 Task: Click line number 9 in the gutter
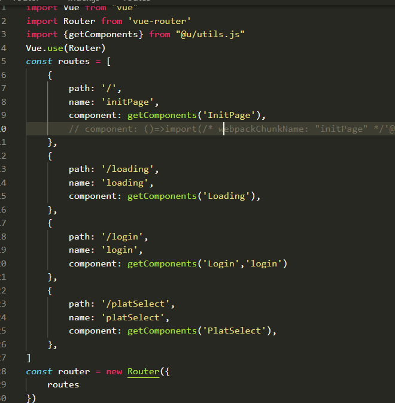4,115
